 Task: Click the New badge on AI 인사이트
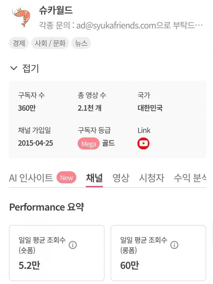[67, 178]
